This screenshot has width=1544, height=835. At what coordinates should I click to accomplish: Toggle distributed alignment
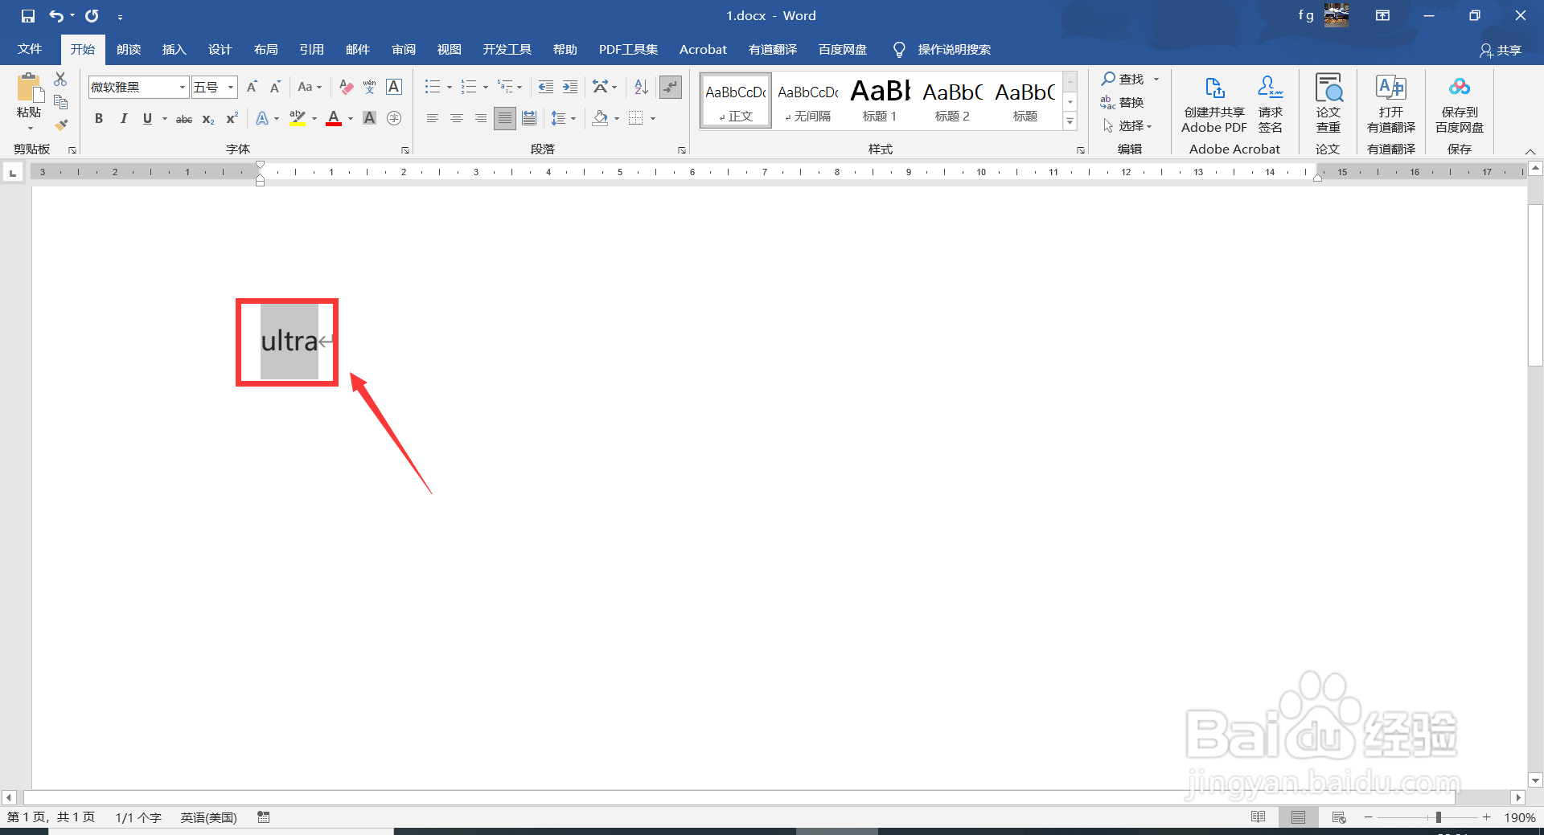coord(528,118)
